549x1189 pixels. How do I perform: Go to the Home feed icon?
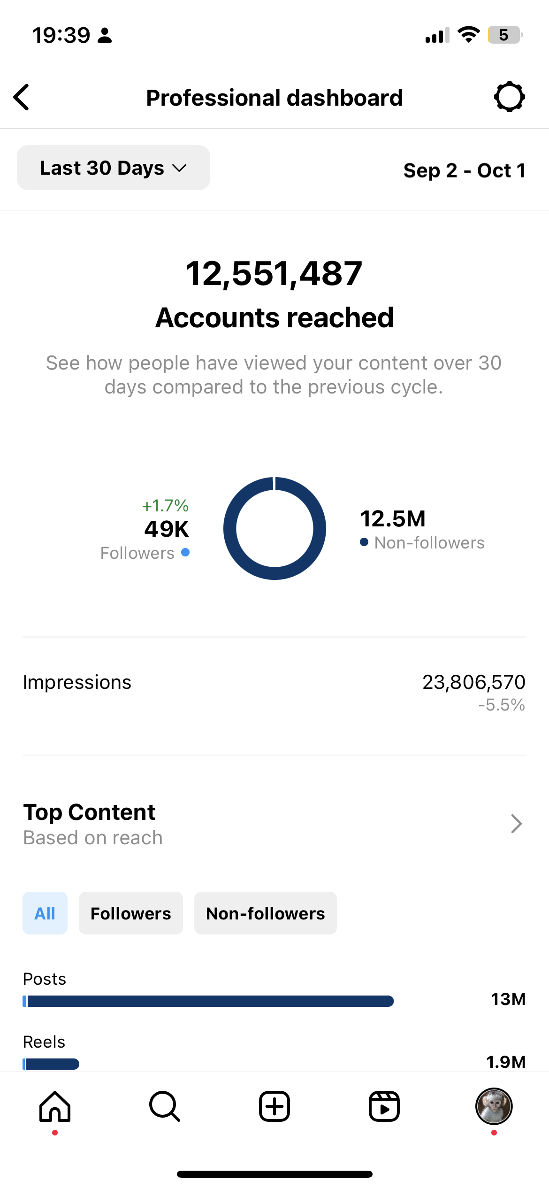(55, 1106)
